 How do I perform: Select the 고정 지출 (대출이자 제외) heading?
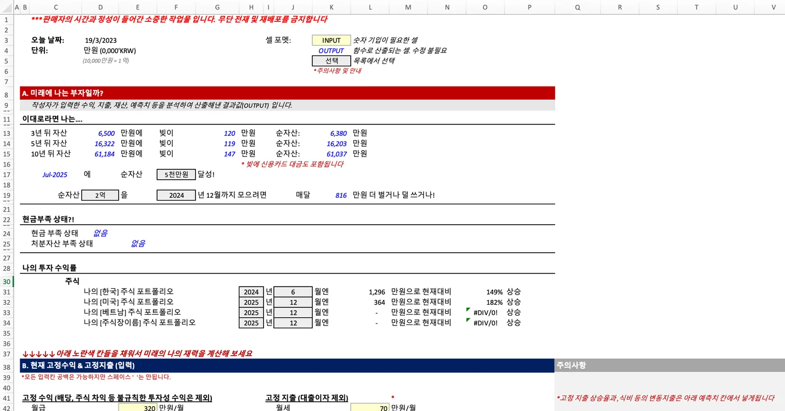point(307,398)
